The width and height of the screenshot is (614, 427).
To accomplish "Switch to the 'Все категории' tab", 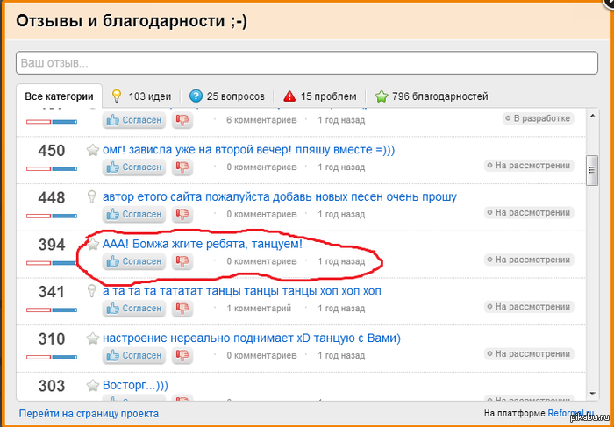I will pyautogui.click(x=58, y=96).
